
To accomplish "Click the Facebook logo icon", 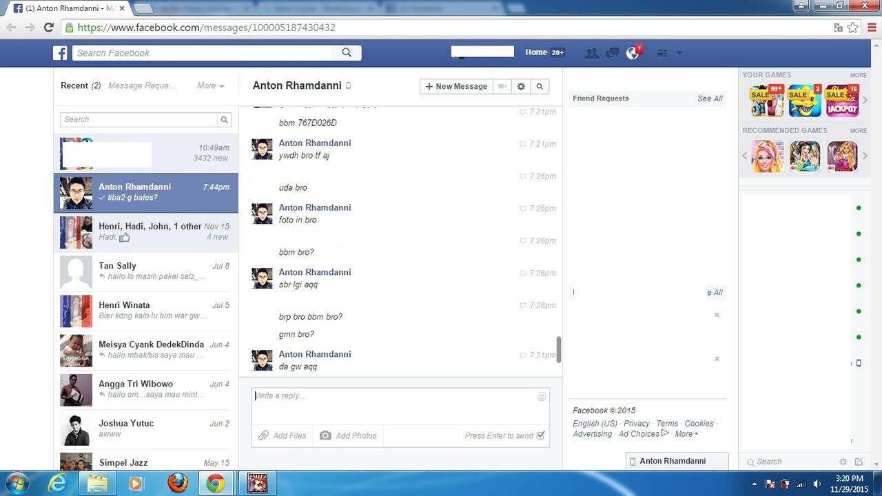I will click(x=61, y=53).
